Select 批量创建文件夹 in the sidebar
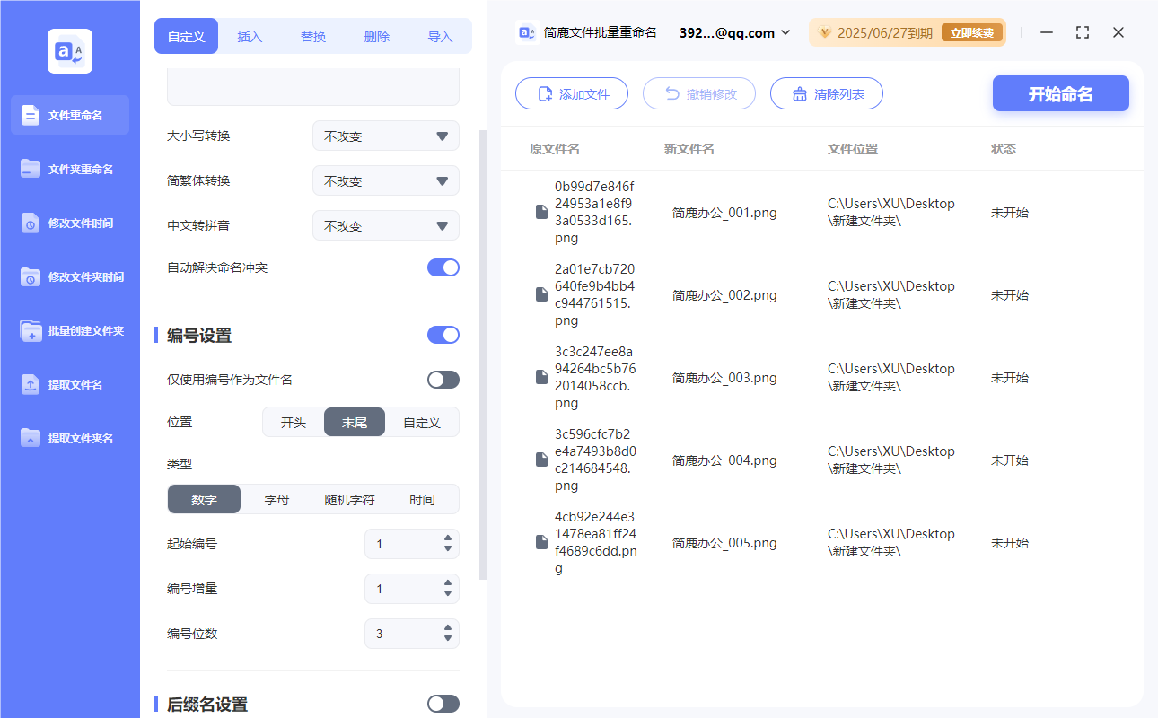 (69, 330)
